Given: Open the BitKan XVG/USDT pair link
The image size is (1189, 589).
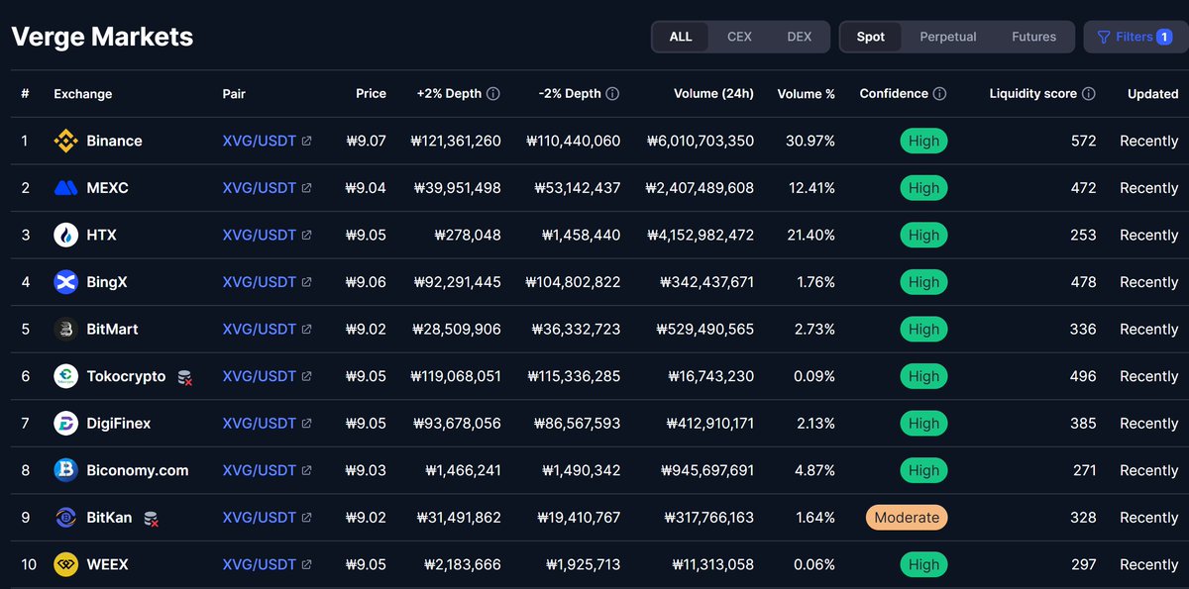Looking at the screenshot, I should (x=260, y=518).
